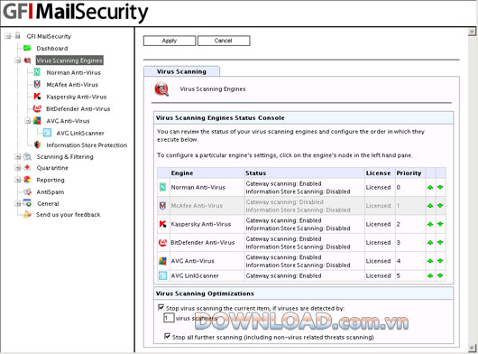Move BitDefender Anti-Virus priority down

click(x=440, y=243)
